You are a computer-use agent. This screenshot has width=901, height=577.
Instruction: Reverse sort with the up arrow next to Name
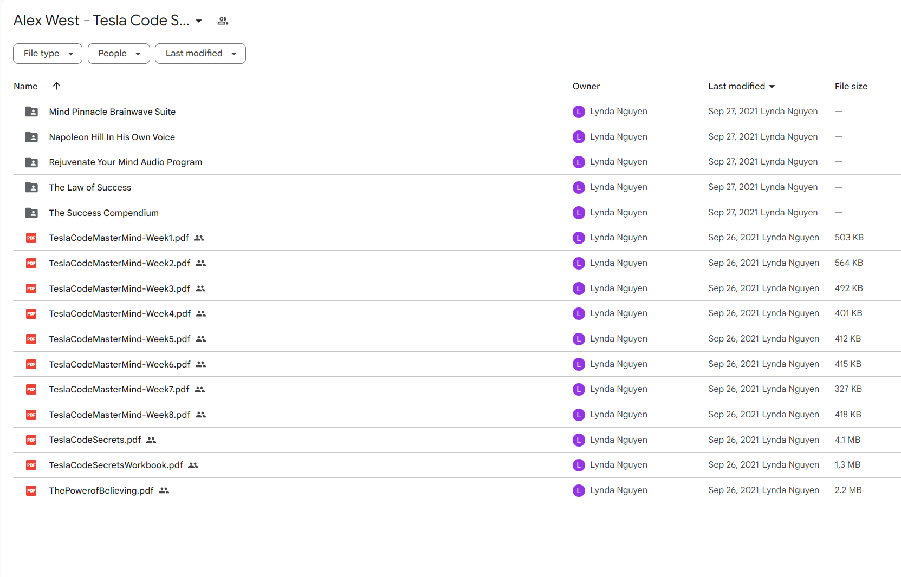(56, 86)
